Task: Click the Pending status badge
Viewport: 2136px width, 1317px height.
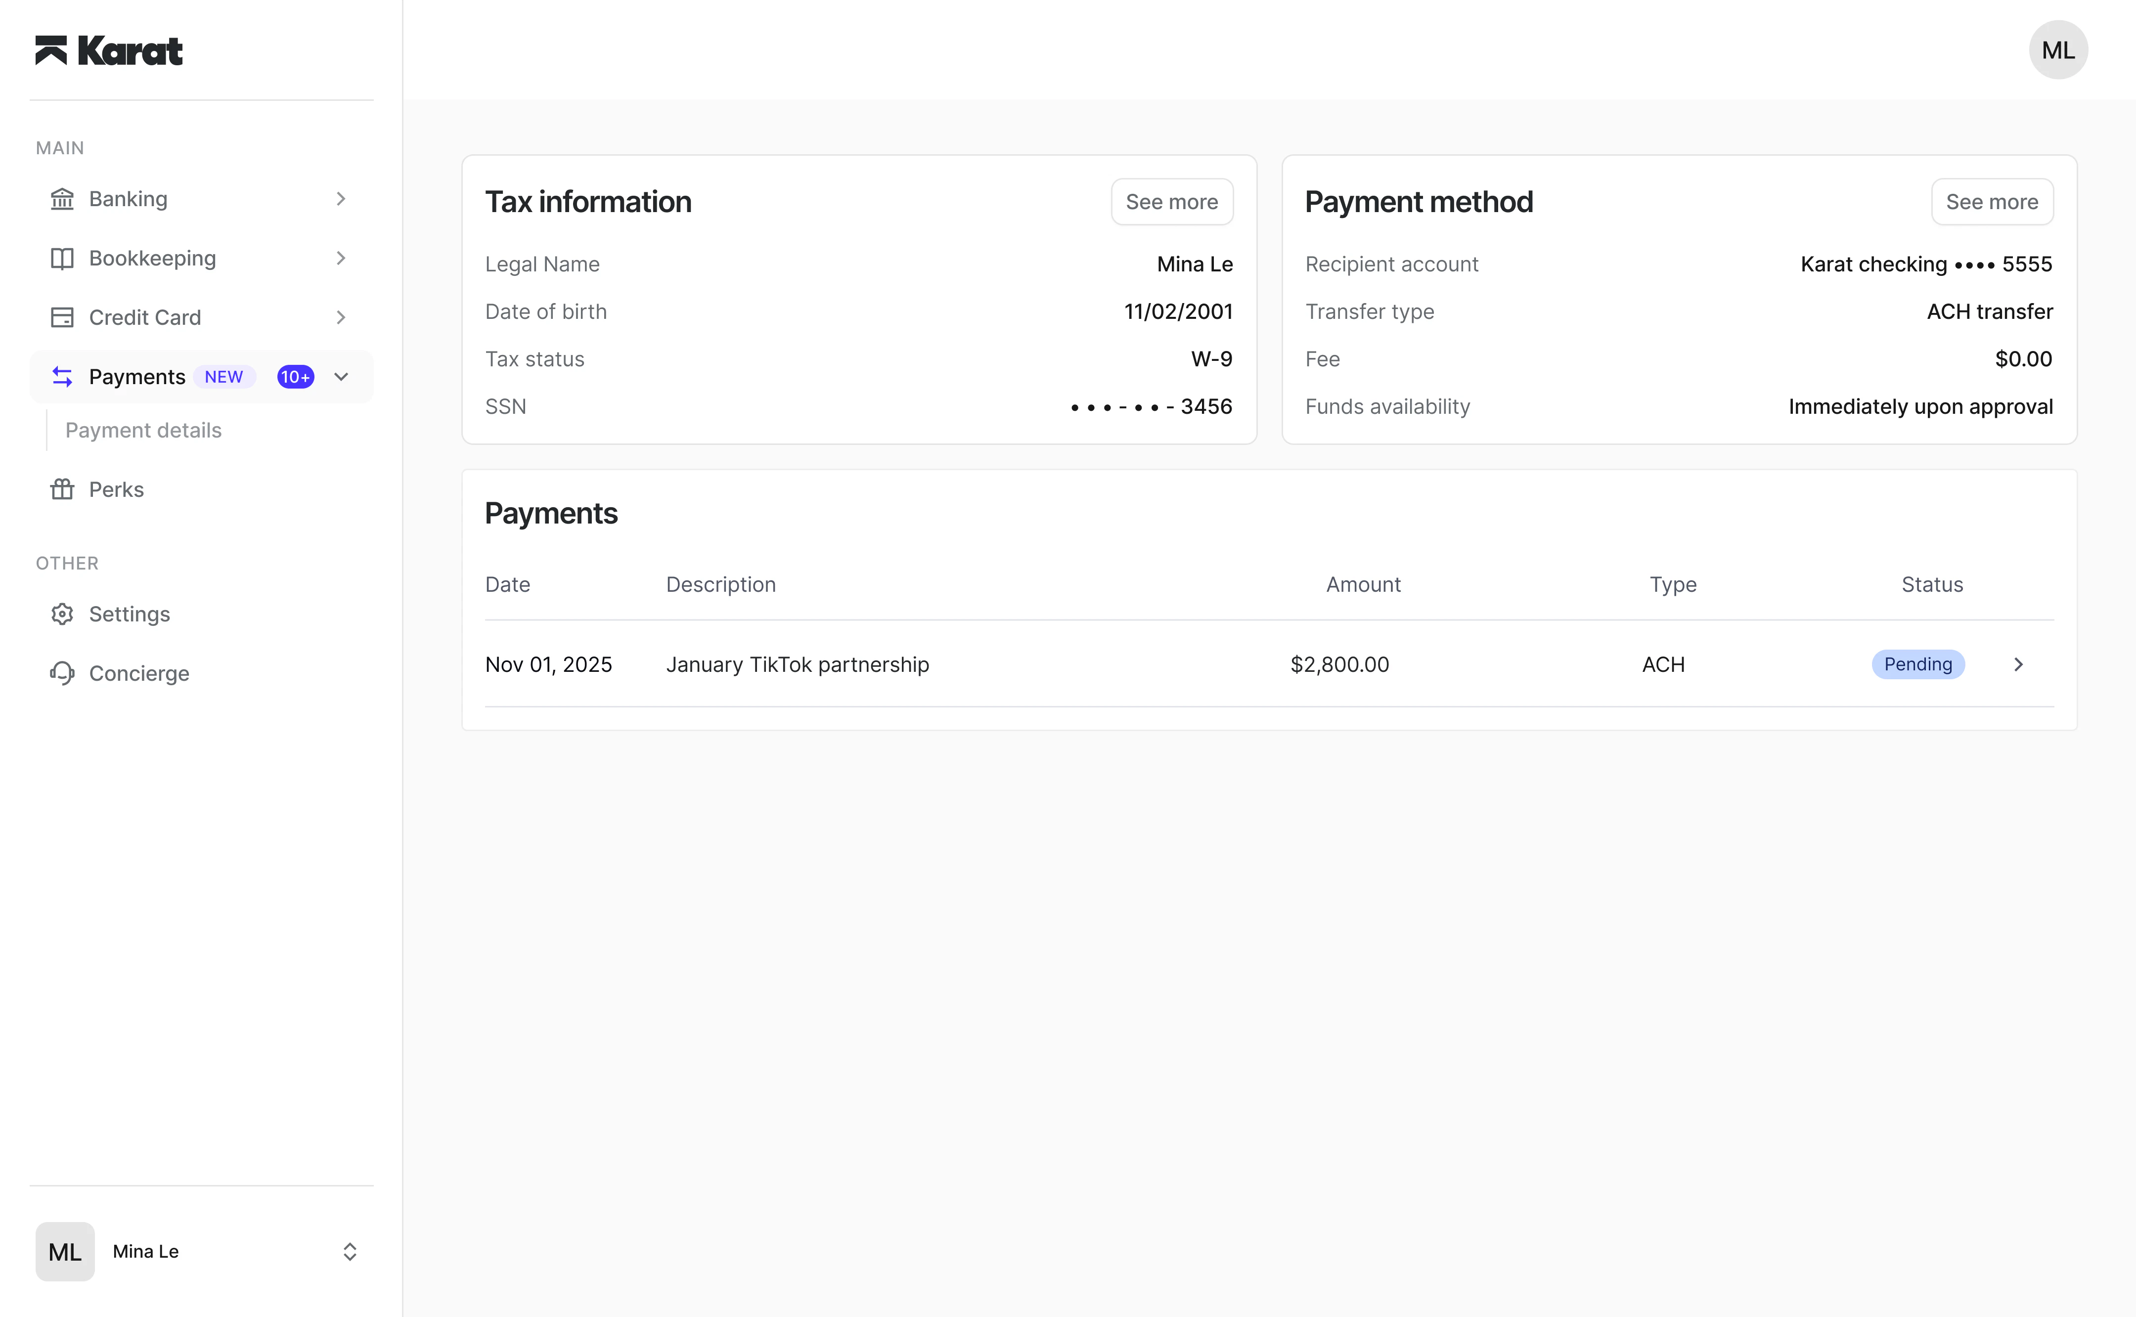Action: coord(1918,664)
